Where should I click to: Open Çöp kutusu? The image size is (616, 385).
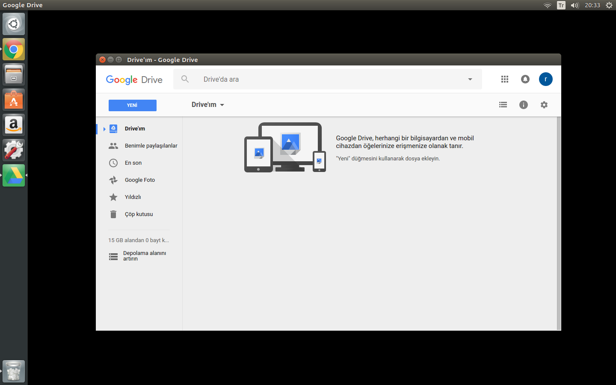(x=139, y=214)
